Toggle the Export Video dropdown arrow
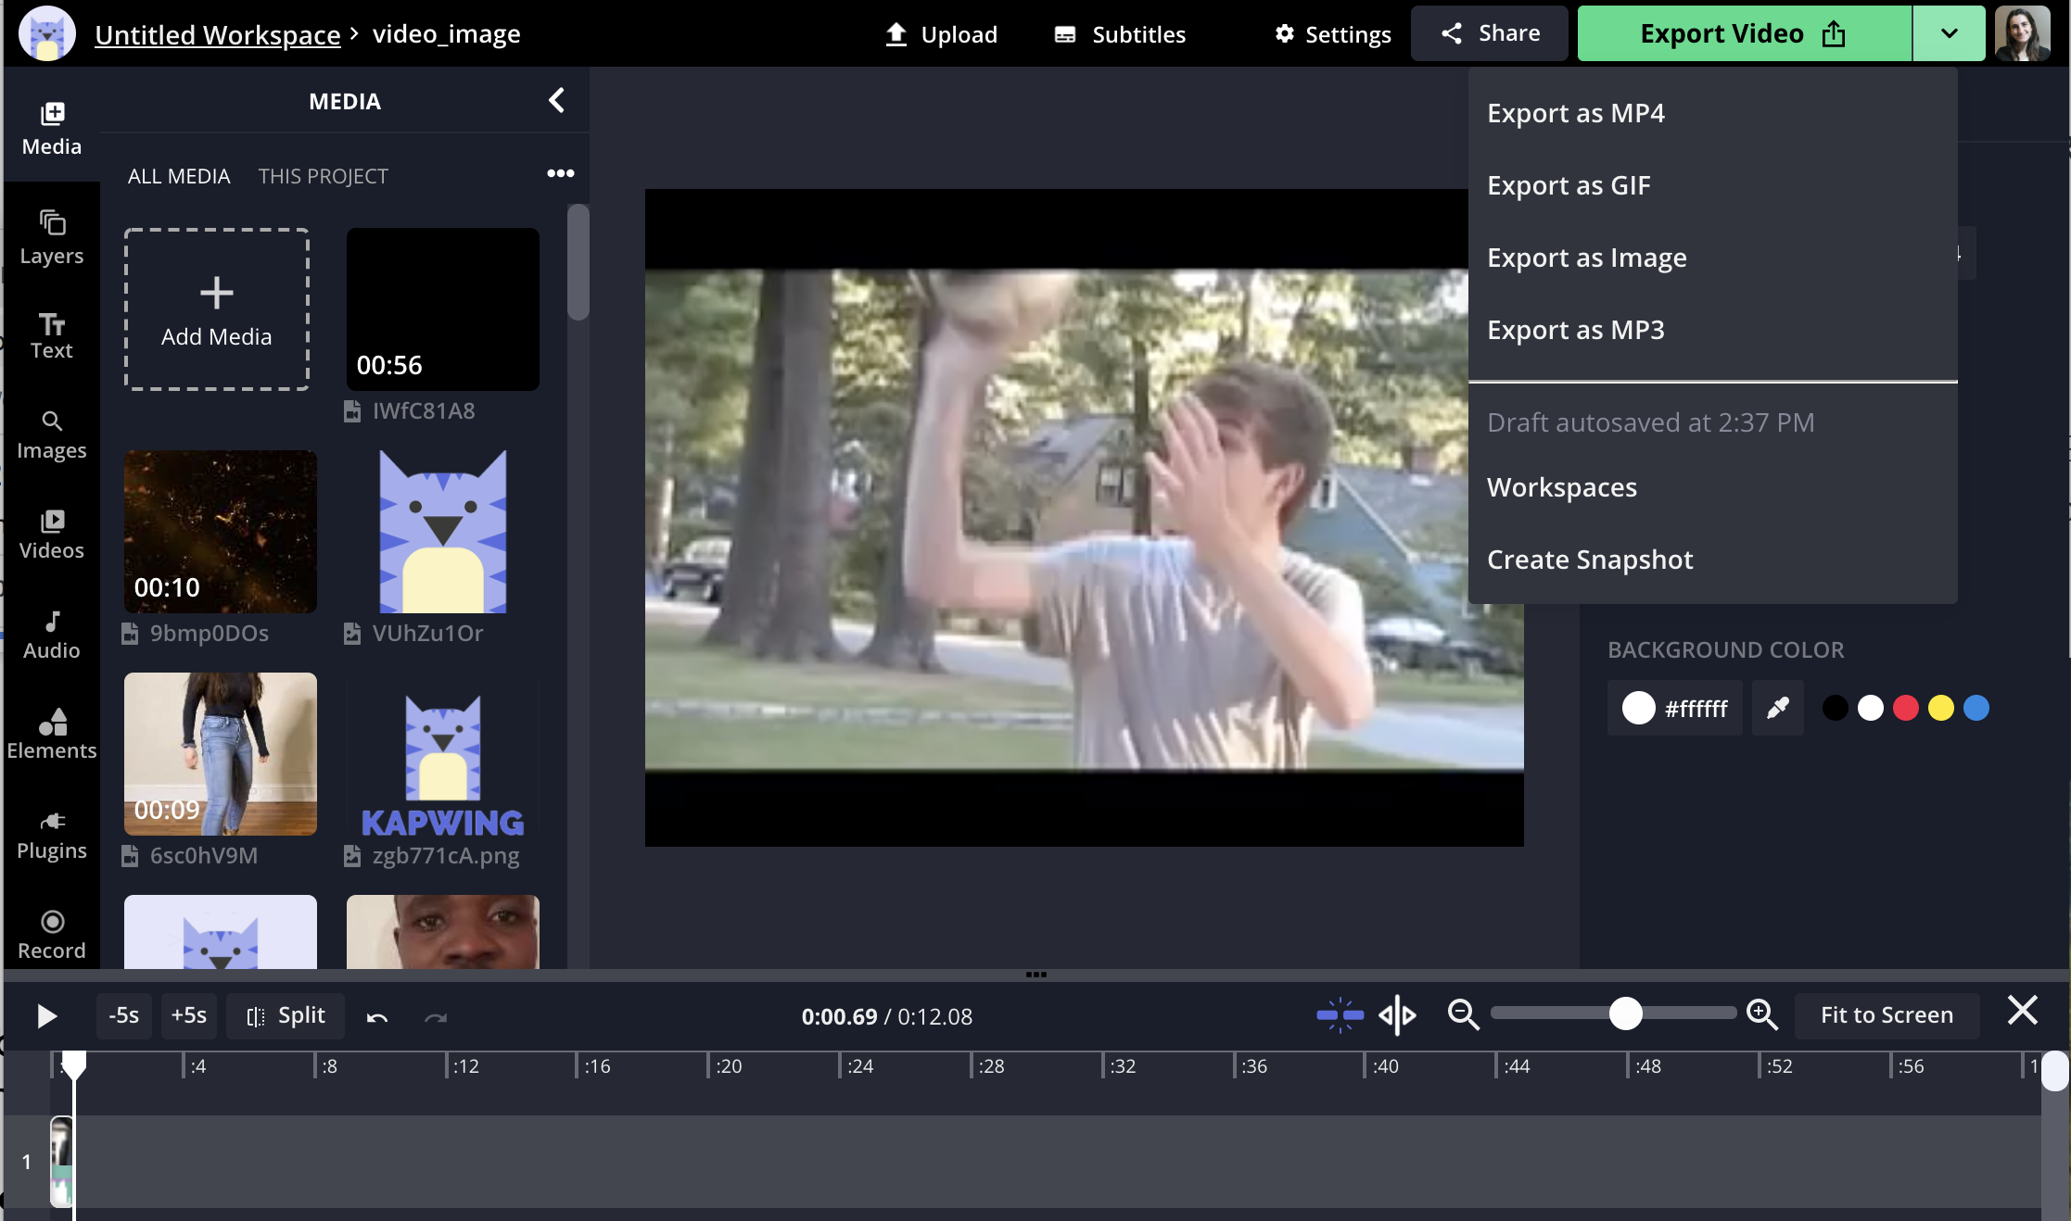The height and width of the screenshot is (1221, 2071). pyautogui.click(x=1948, y=34)
